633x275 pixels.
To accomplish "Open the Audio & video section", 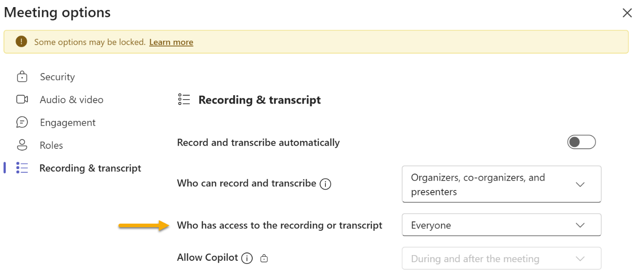I will pyautogui.click(x=72, y=100).
